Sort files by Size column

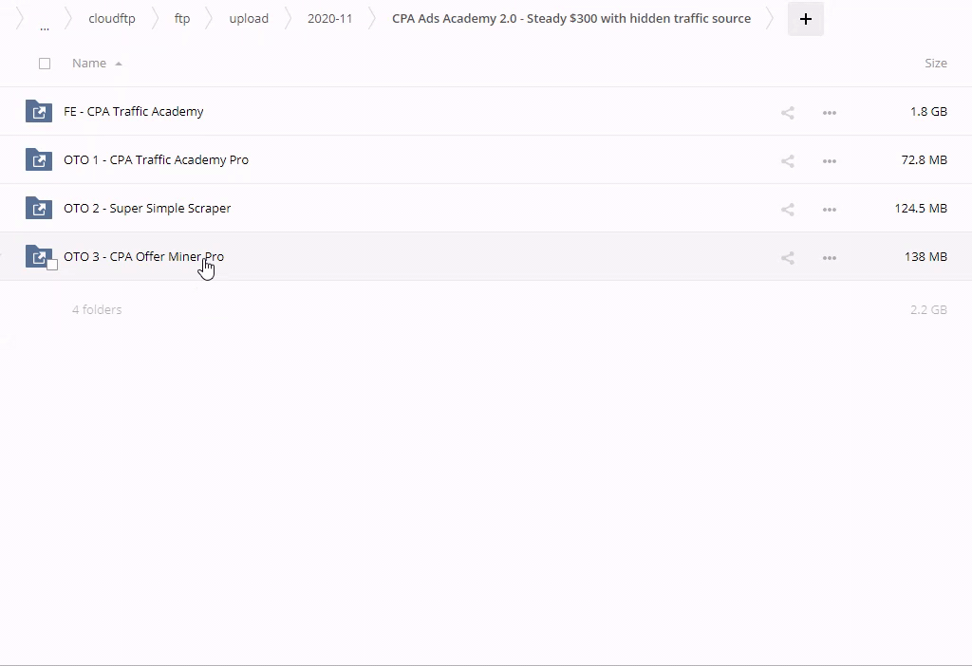click(935, 64)
